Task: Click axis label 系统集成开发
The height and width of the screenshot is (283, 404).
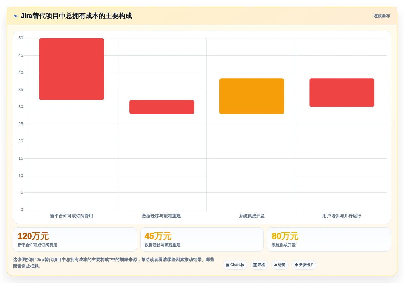Action: 252,216
